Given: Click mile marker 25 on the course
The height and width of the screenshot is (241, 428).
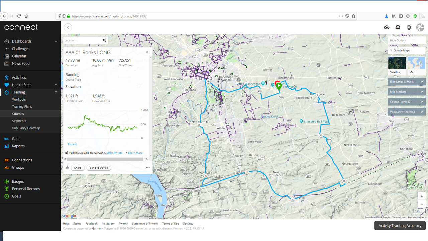Looking at the screenshot, I should (247, 172).
